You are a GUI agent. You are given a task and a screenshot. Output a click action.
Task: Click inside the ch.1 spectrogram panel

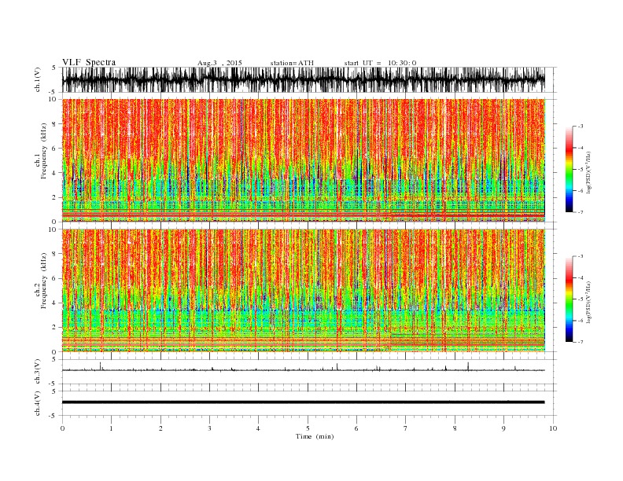(x=303, y=160)
